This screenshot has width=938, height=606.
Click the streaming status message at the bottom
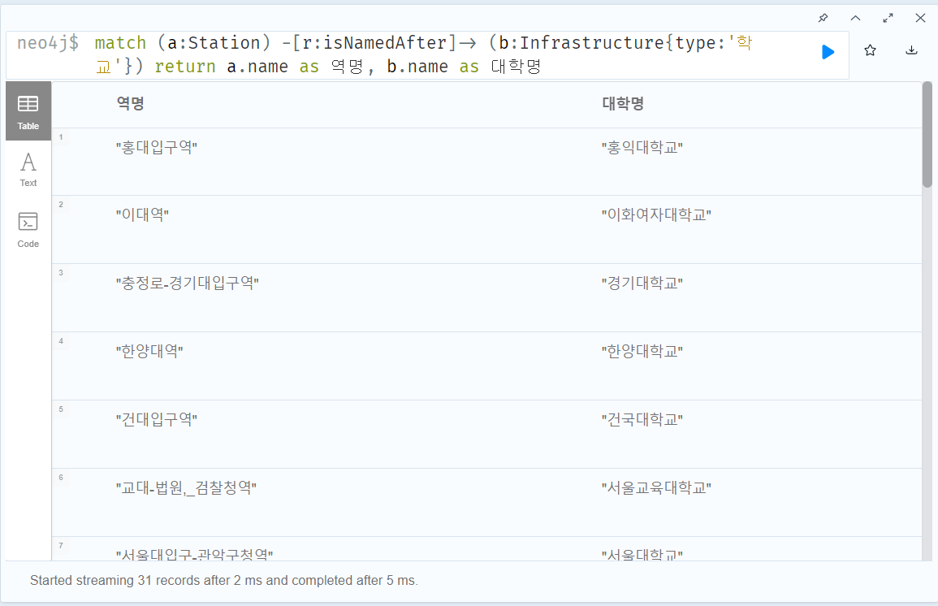tap(223, 580)
